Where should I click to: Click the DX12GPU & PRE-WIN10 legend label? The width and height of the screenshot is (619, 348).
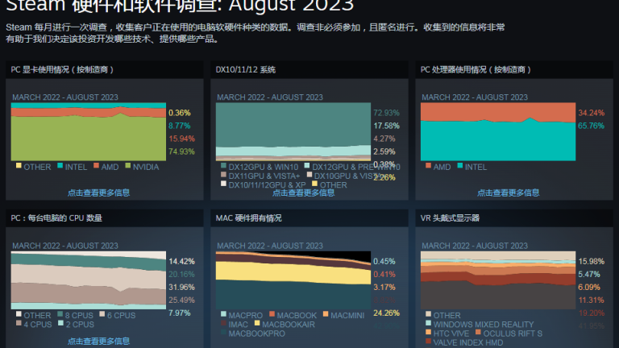pyautogui.click(x=356, y=167)
